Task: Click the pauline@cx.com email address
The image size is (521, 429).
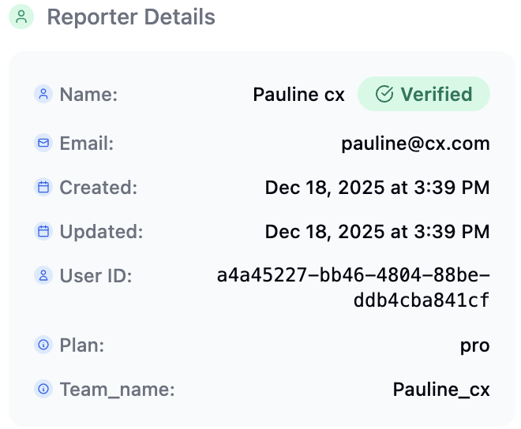Action: [415, 144]
